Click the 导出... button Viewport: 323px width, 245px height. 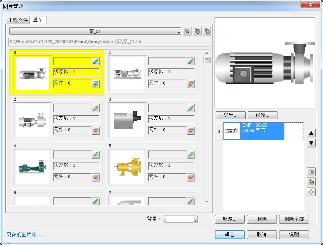(231, 115)
